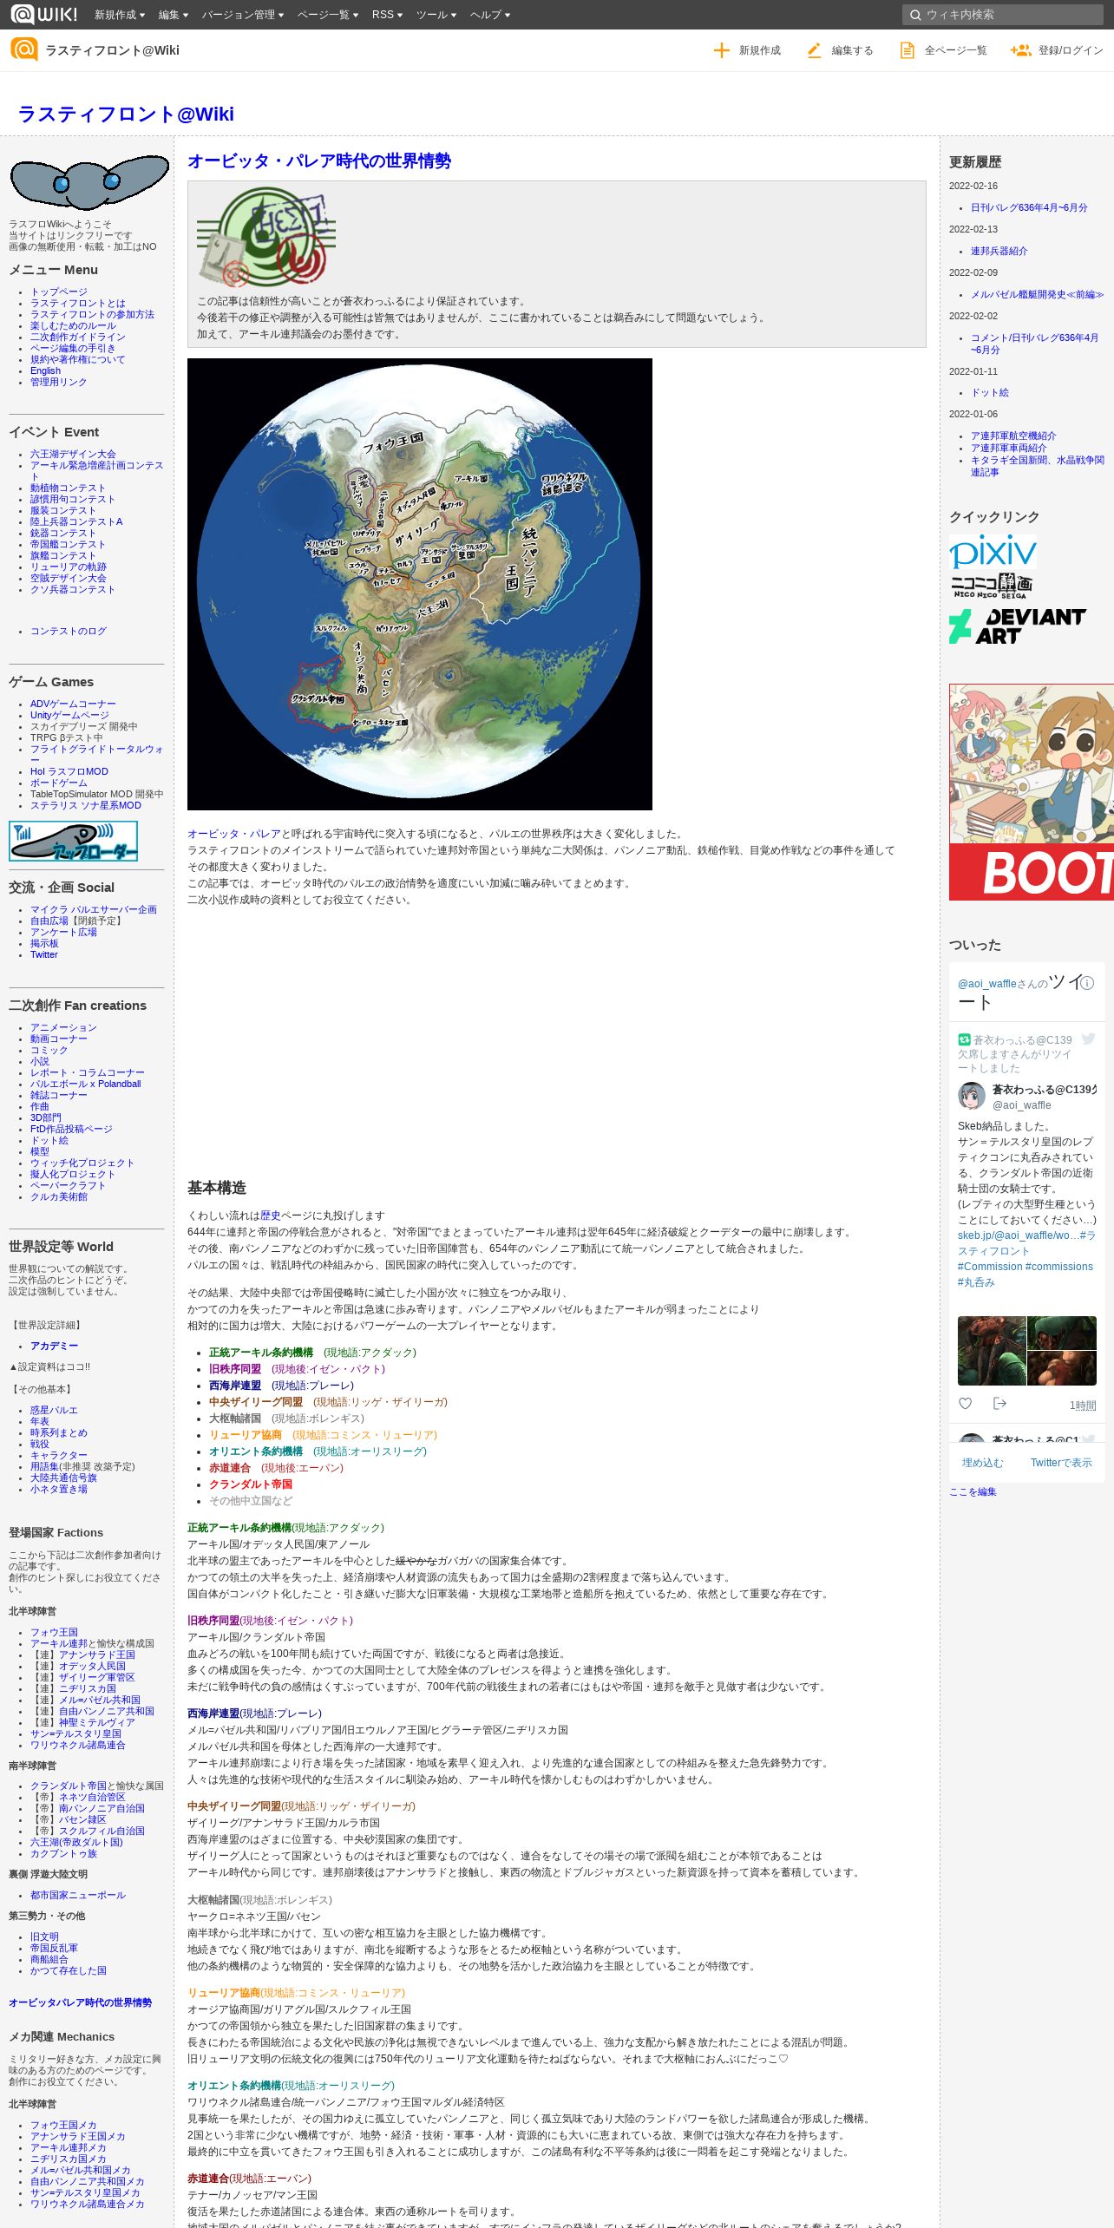Click the 登録/ログイン header text
The height and width of the screenshot is (2228, 1114).
click(1071, 50)
